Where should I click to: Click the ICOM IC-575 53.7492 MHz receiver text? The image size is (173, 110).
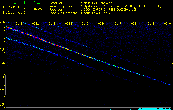tap(110, 10)
